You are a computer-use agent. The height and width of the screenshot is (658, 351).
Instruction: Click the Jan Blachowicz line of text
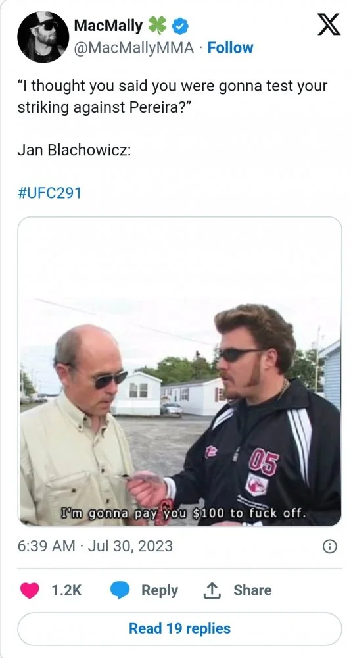point(74,150)
